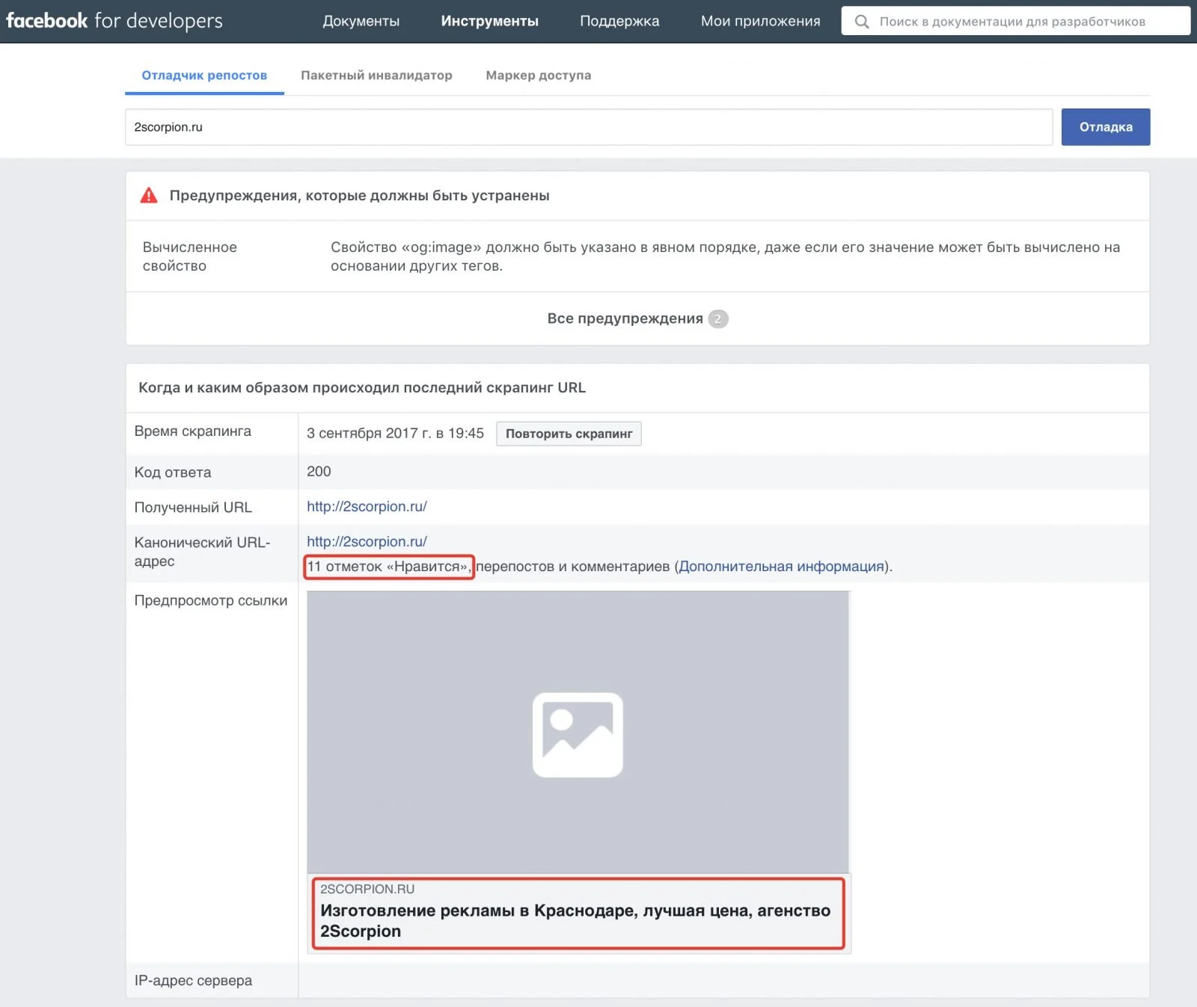
Task: Open the Полученный URL link
Action: [367, 507]
